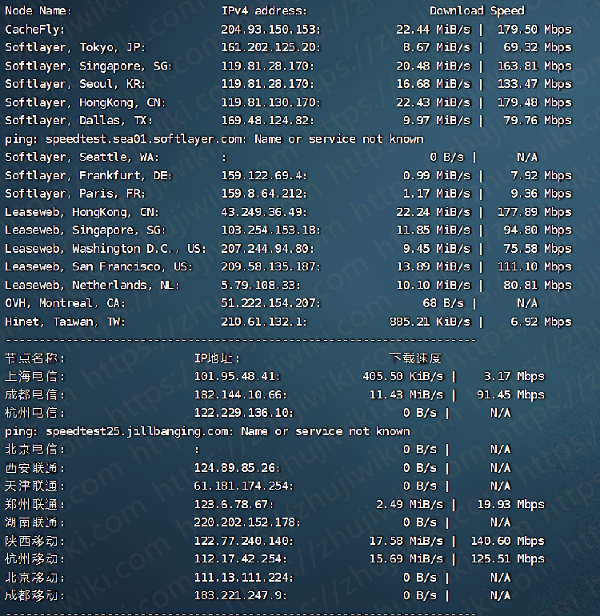Screen dimensions: 600x616
Task: Click IP address 112.17.42.254
Action: click(241, 559)
